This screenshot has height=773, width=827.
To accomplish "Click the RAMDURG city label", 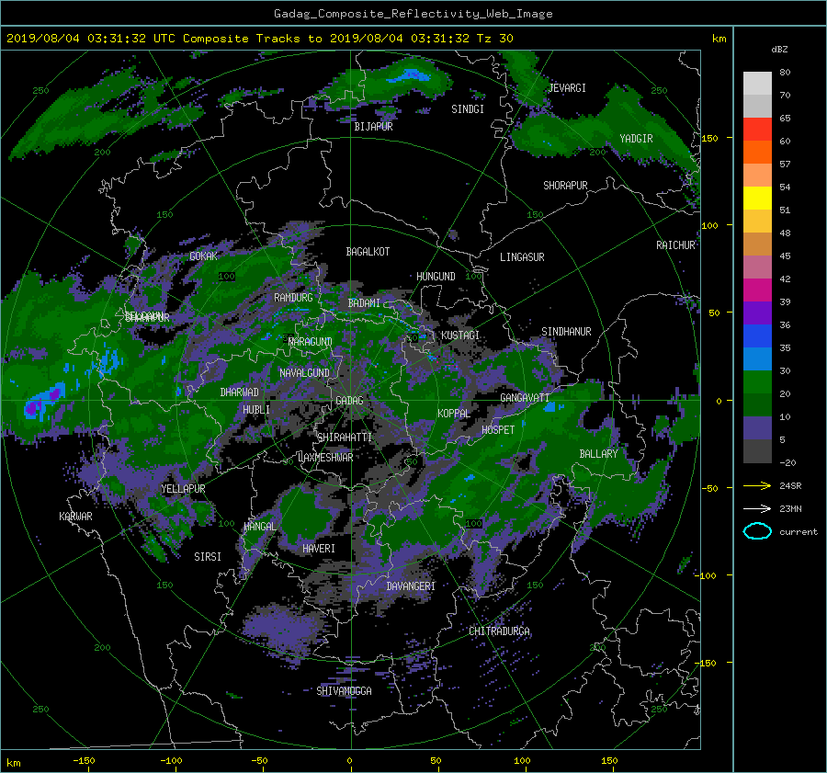I will [x=293, y=298].
